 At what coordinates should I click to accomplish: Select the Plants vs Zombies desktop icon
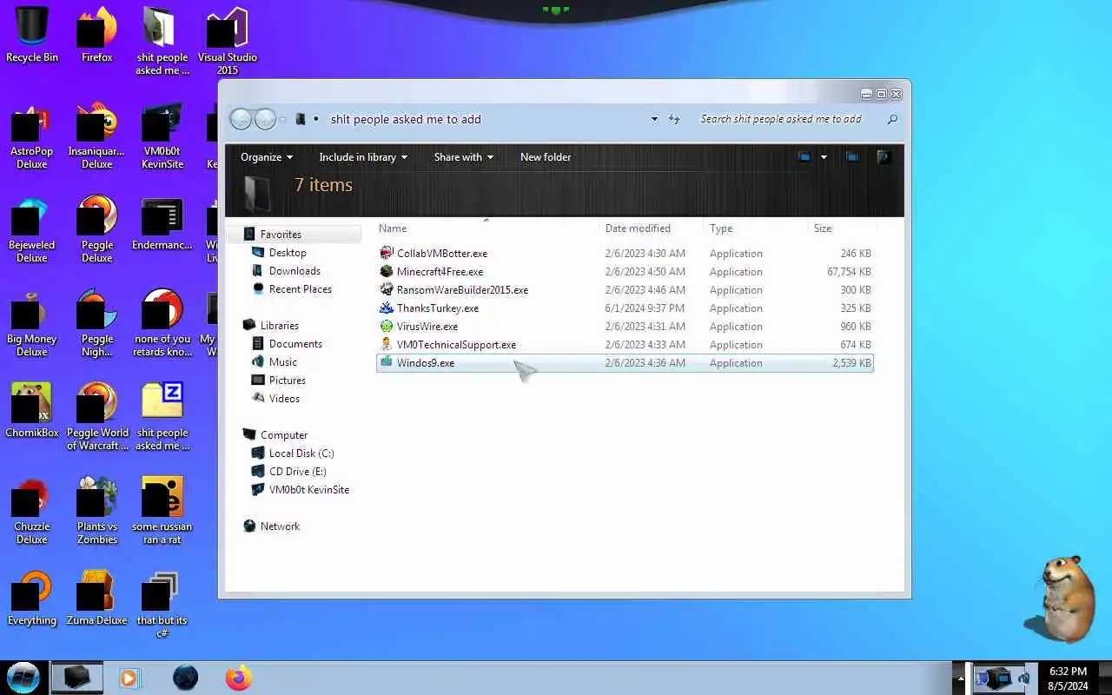point(96,511)
